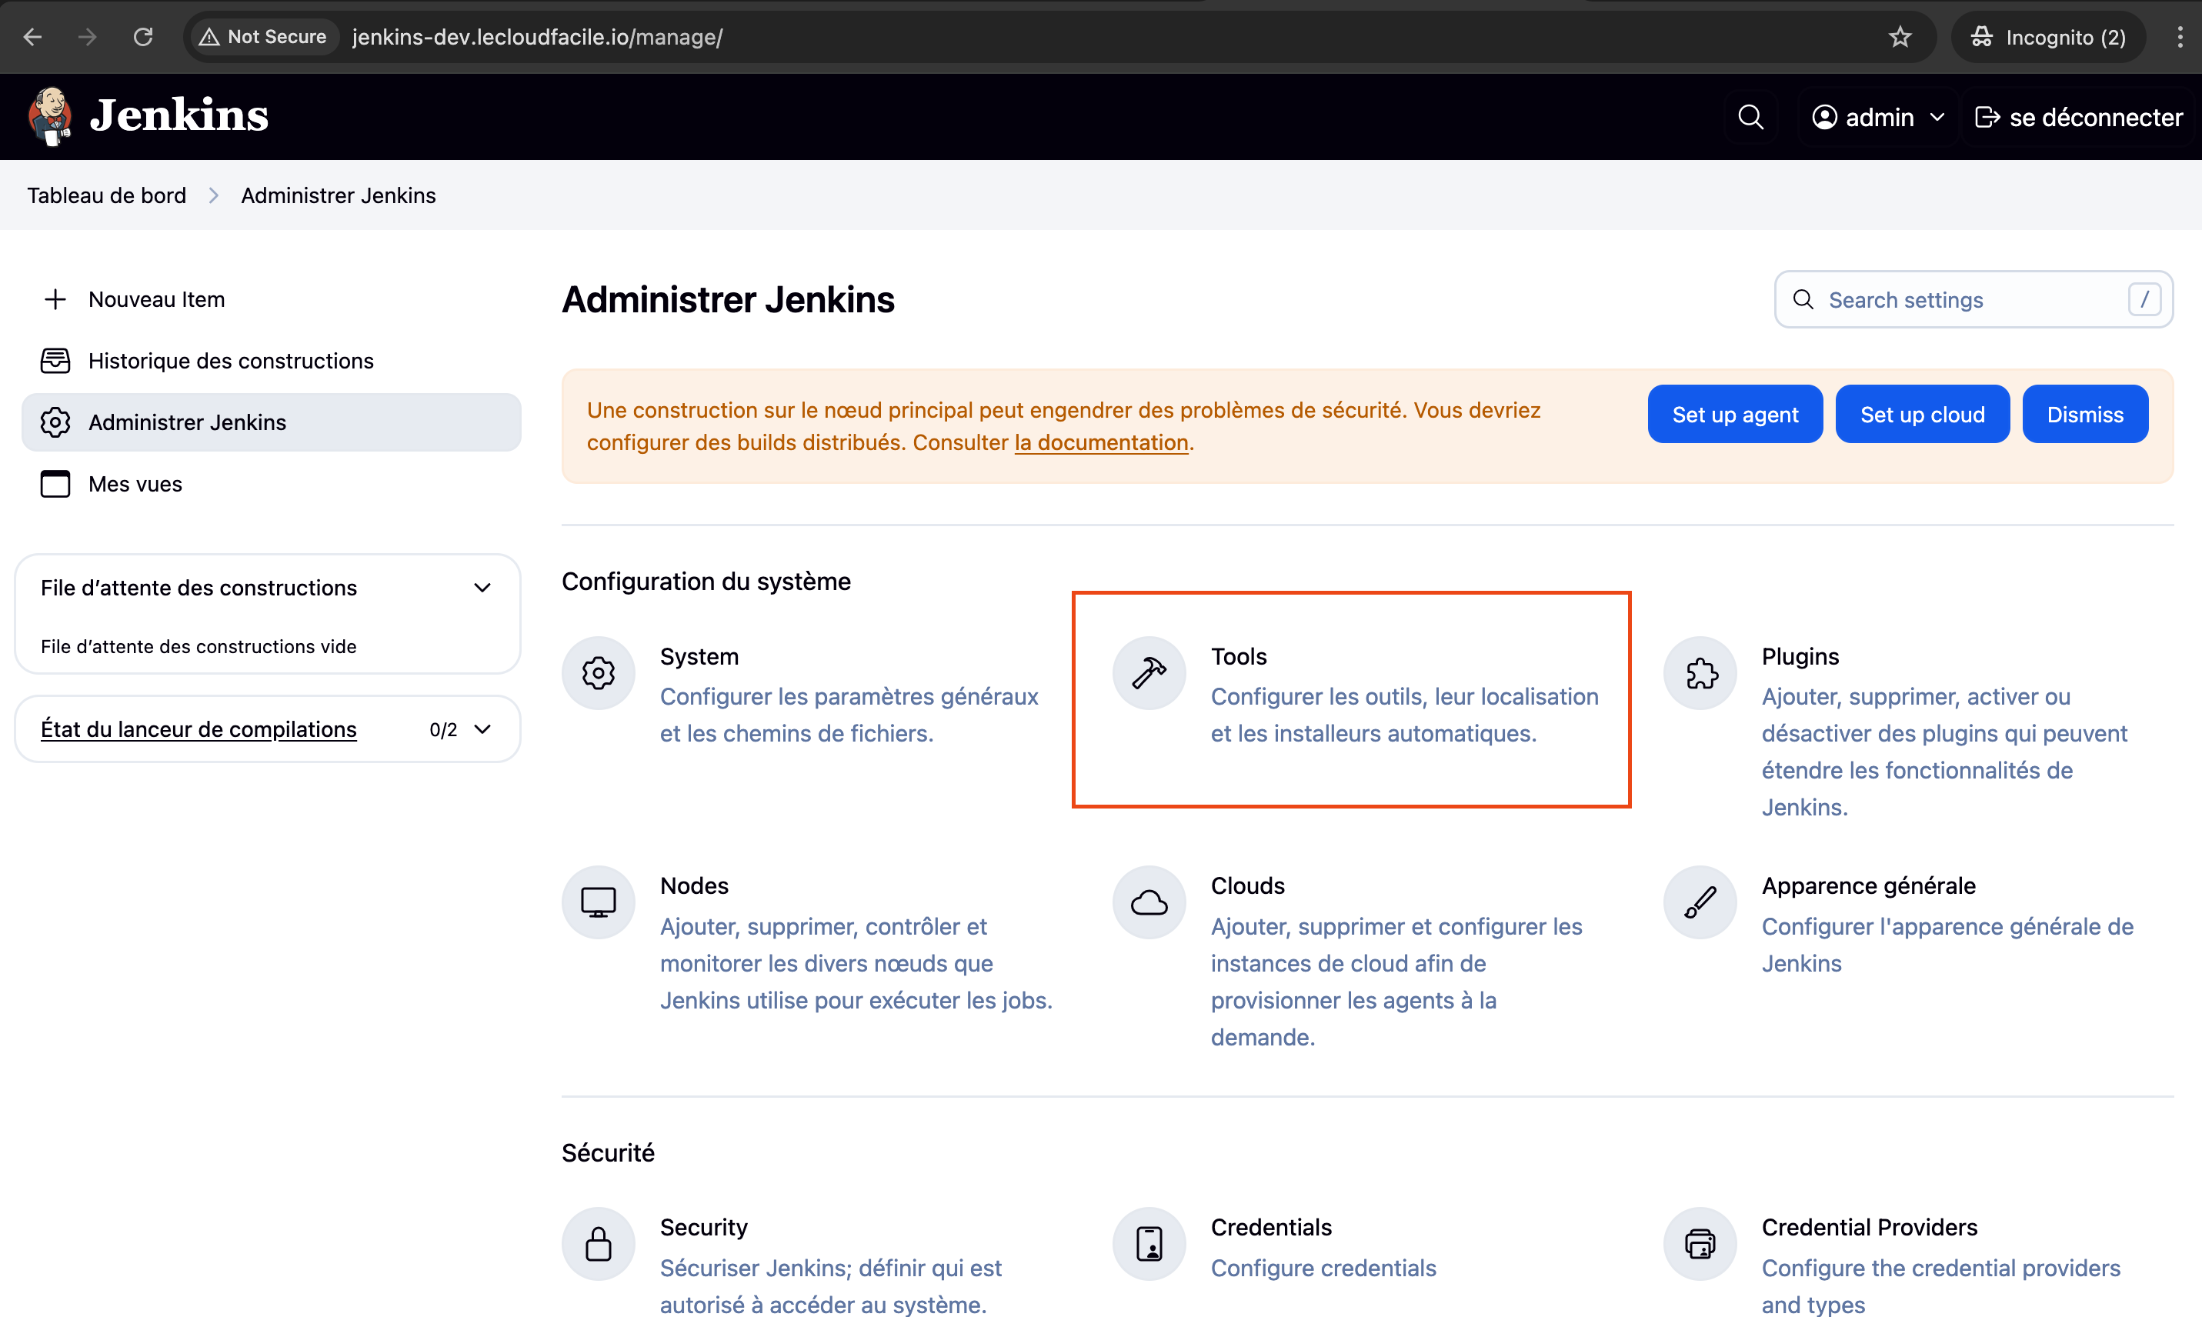
Task: Click the Credentials phone icon
Action: 1149,1243
